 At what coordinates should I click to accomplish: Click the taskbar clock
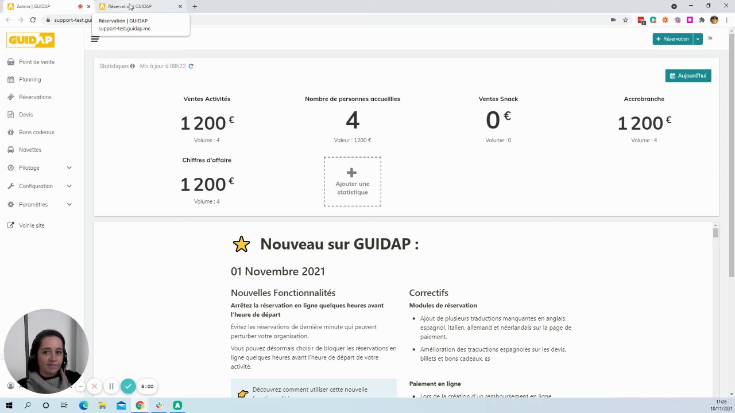pos(721,405)
